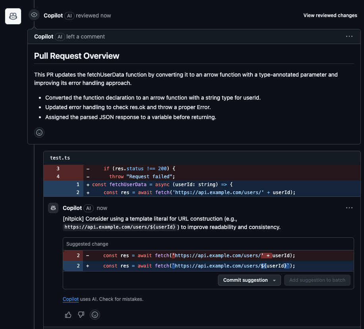Click the AI badge on nitpick comment
The width and height of the screenshot is (364, 329).
pos(89,208)
